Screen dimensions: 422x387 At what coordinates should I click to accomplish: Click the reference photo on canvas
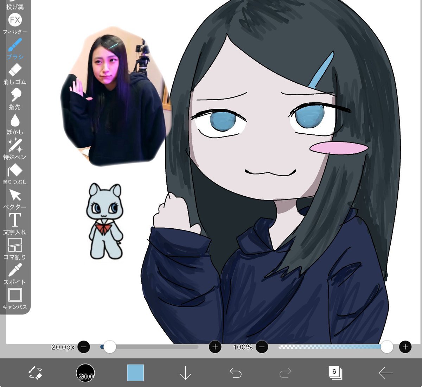115,96
